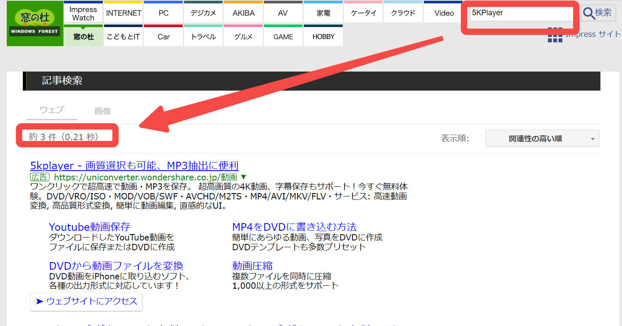Open the DVDから動画ファイルを変換 sitelink
Image resolution: width=622 pixels, height=326 pixels.
pyautogui.click(x=116, y=266)
